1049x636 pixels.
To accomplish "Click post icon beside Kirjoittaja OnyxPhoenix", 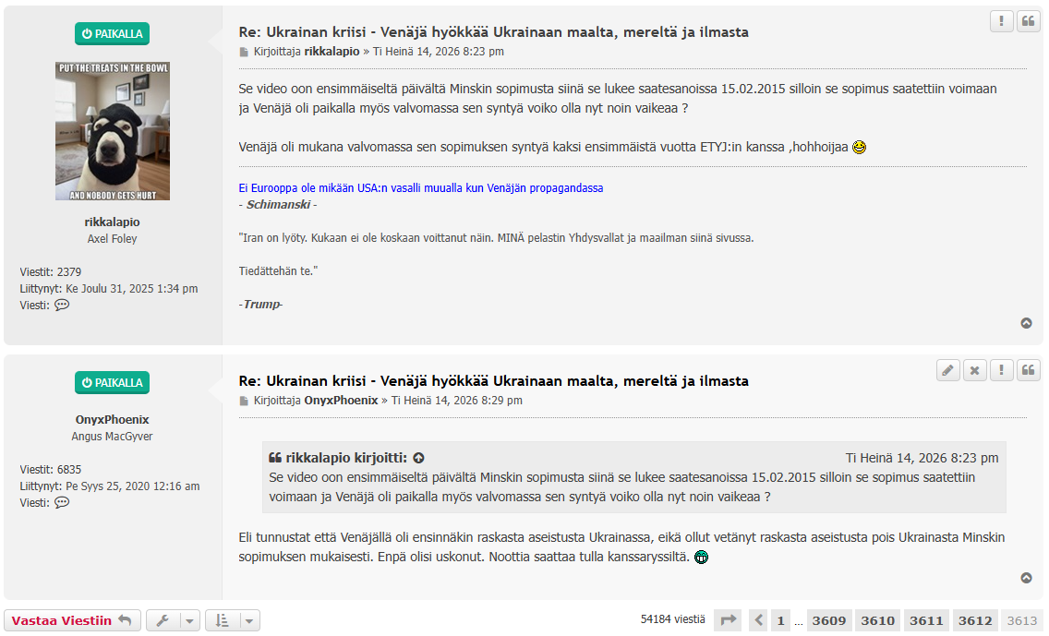I will [x=244, y=402].
